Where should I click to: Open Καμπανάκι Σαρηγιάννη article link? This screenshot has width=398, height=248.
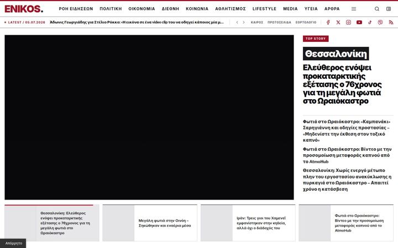(347, 131)
